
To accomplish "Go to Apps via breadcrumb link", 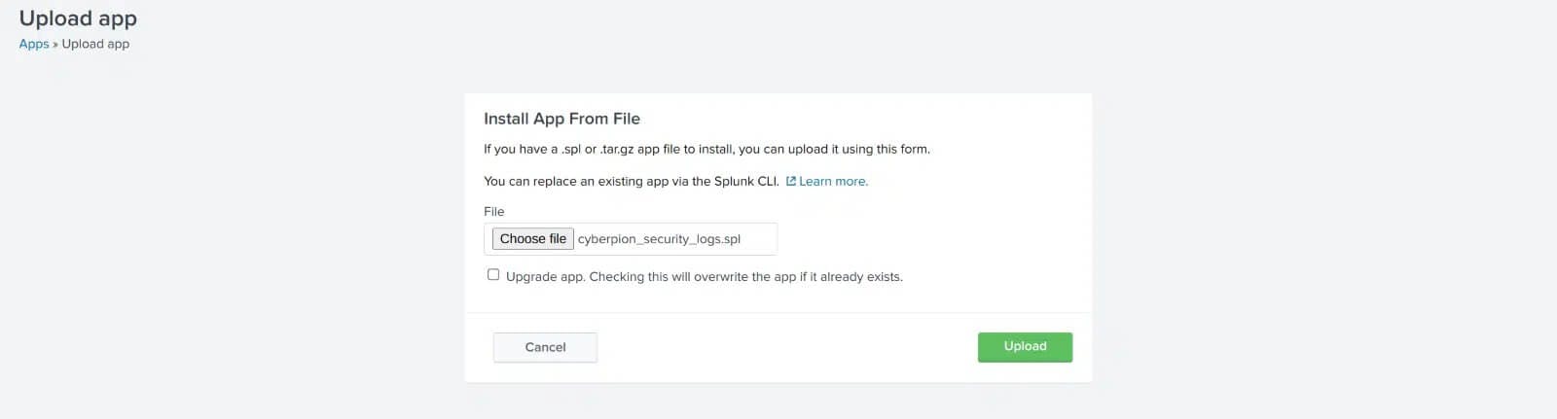I will [x=34, y=44].
